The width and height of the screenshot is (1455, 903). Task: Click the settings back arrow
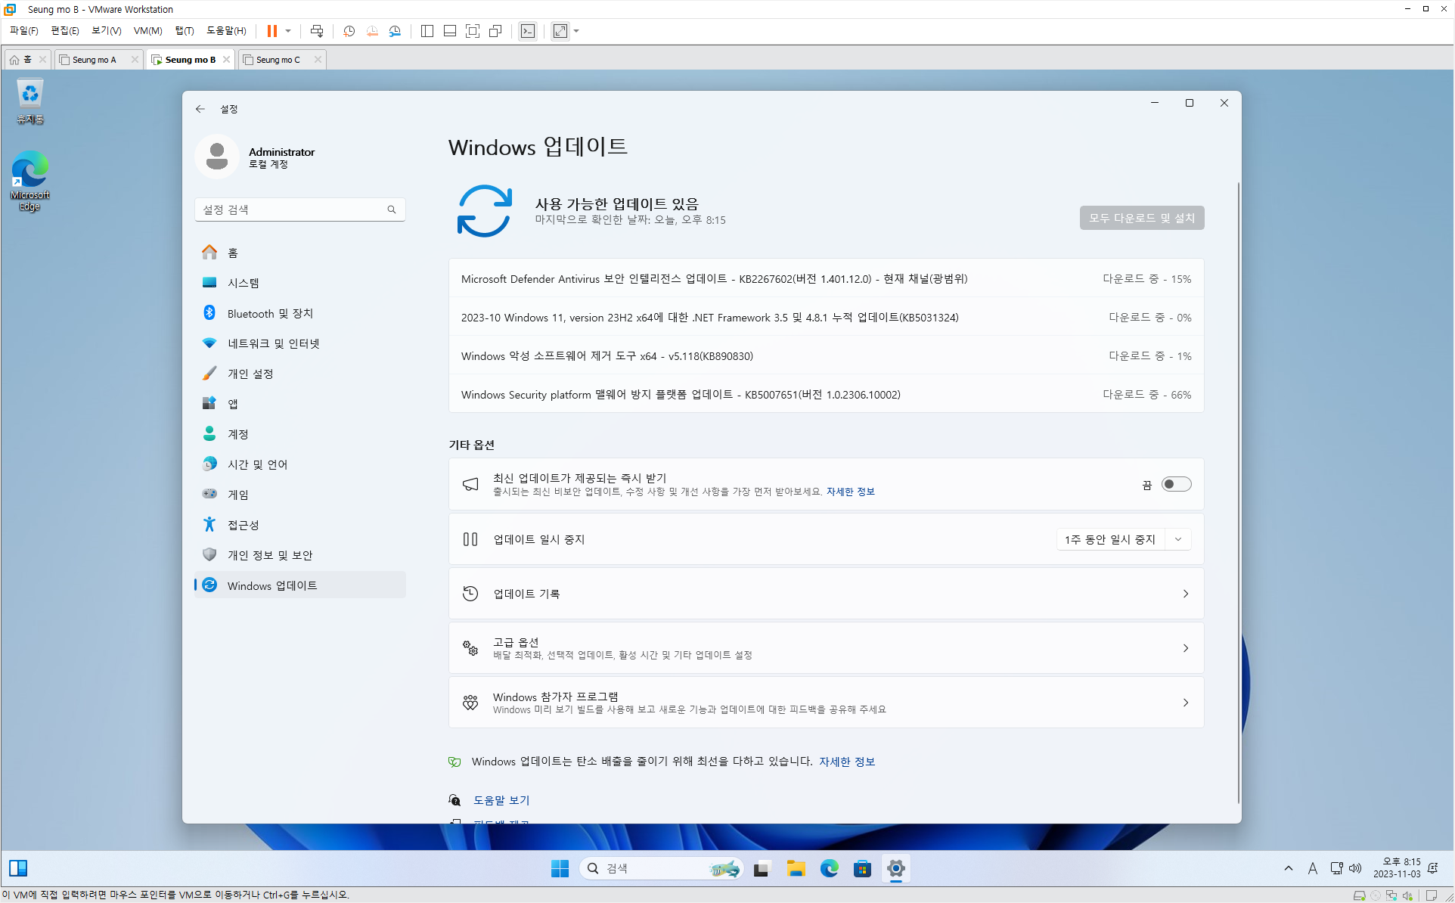click(200, 109)
